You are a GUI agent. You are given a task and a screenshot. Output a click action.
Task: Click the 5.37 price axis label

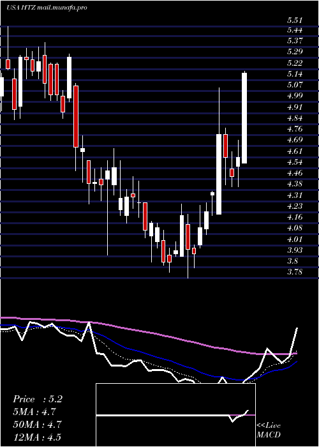[x=294, y=41]
